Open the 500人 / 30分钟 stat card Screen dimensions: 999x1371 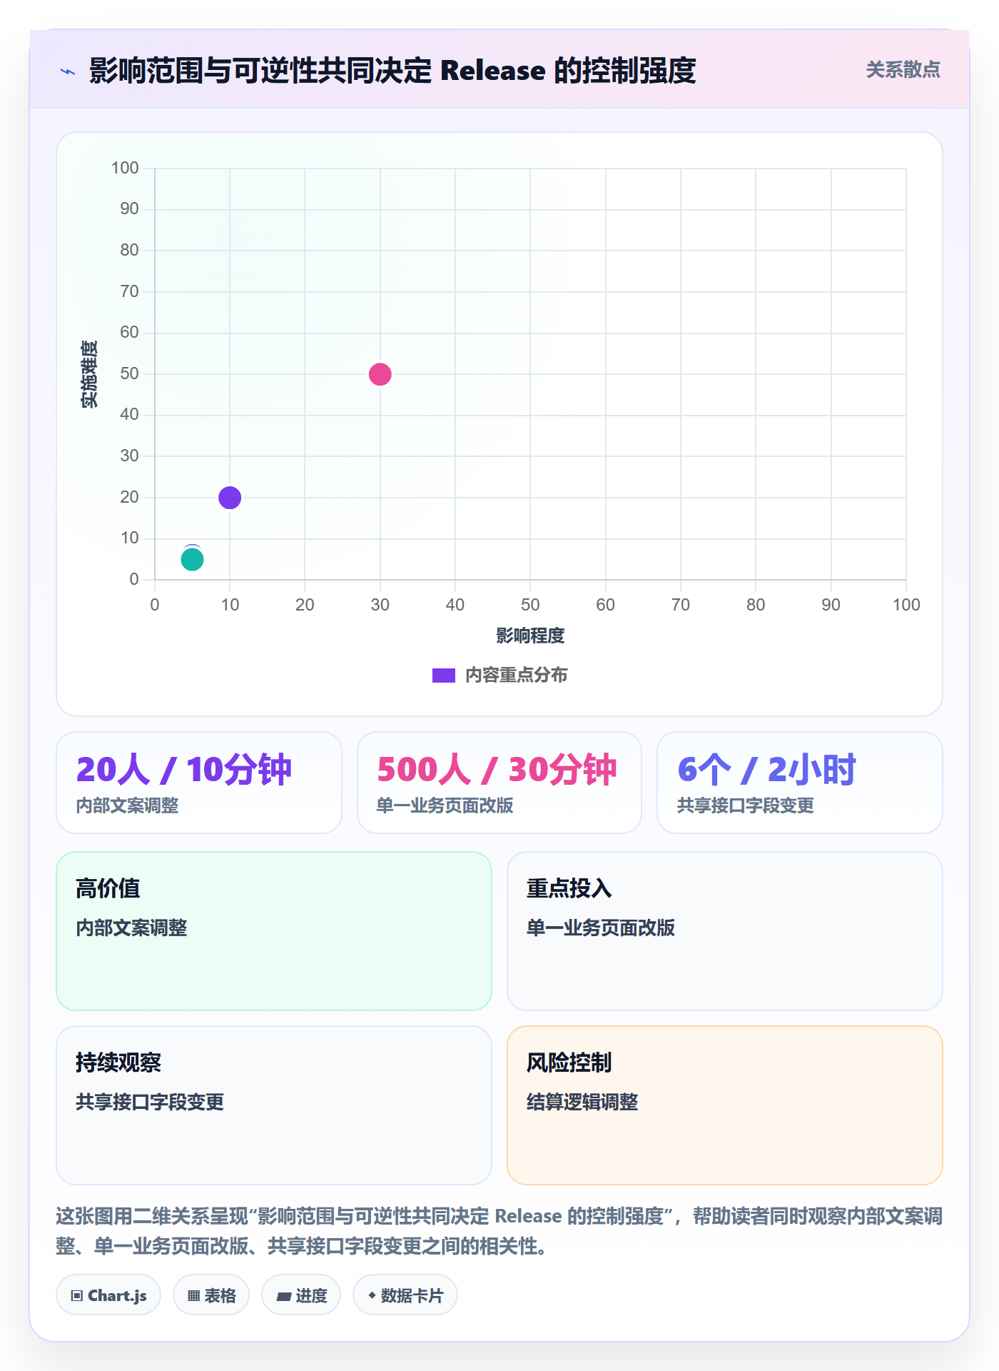click(x=499, y=783)
